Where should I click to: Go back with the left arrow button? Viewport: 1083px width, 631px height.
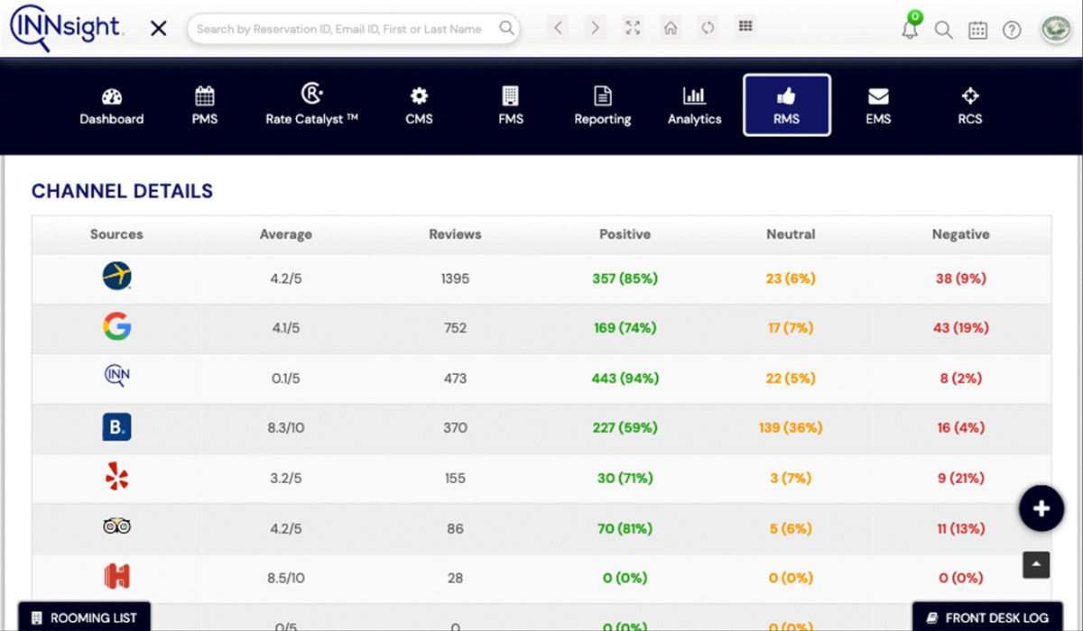(559, 28)
